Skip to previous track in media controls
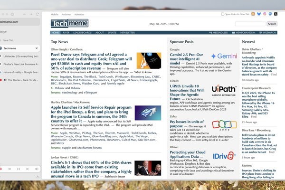Image resolution: width=285 pixels, height=190 pixels. tap(9, 169)
